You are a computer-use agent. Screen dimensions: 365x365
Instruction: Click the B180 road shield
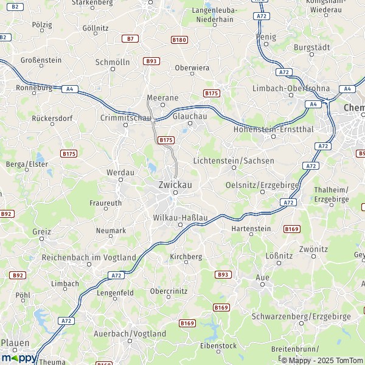[179, 40]
